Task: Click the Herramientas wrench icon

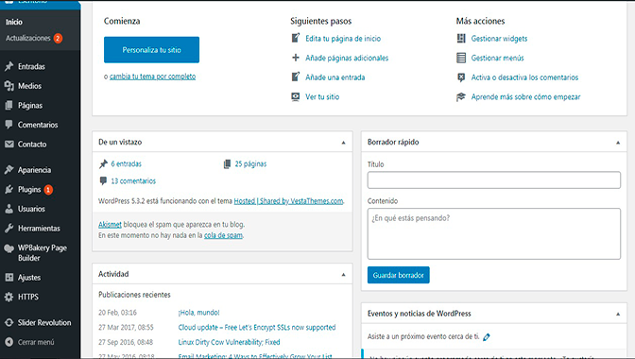Action: (x=9, y=229)
